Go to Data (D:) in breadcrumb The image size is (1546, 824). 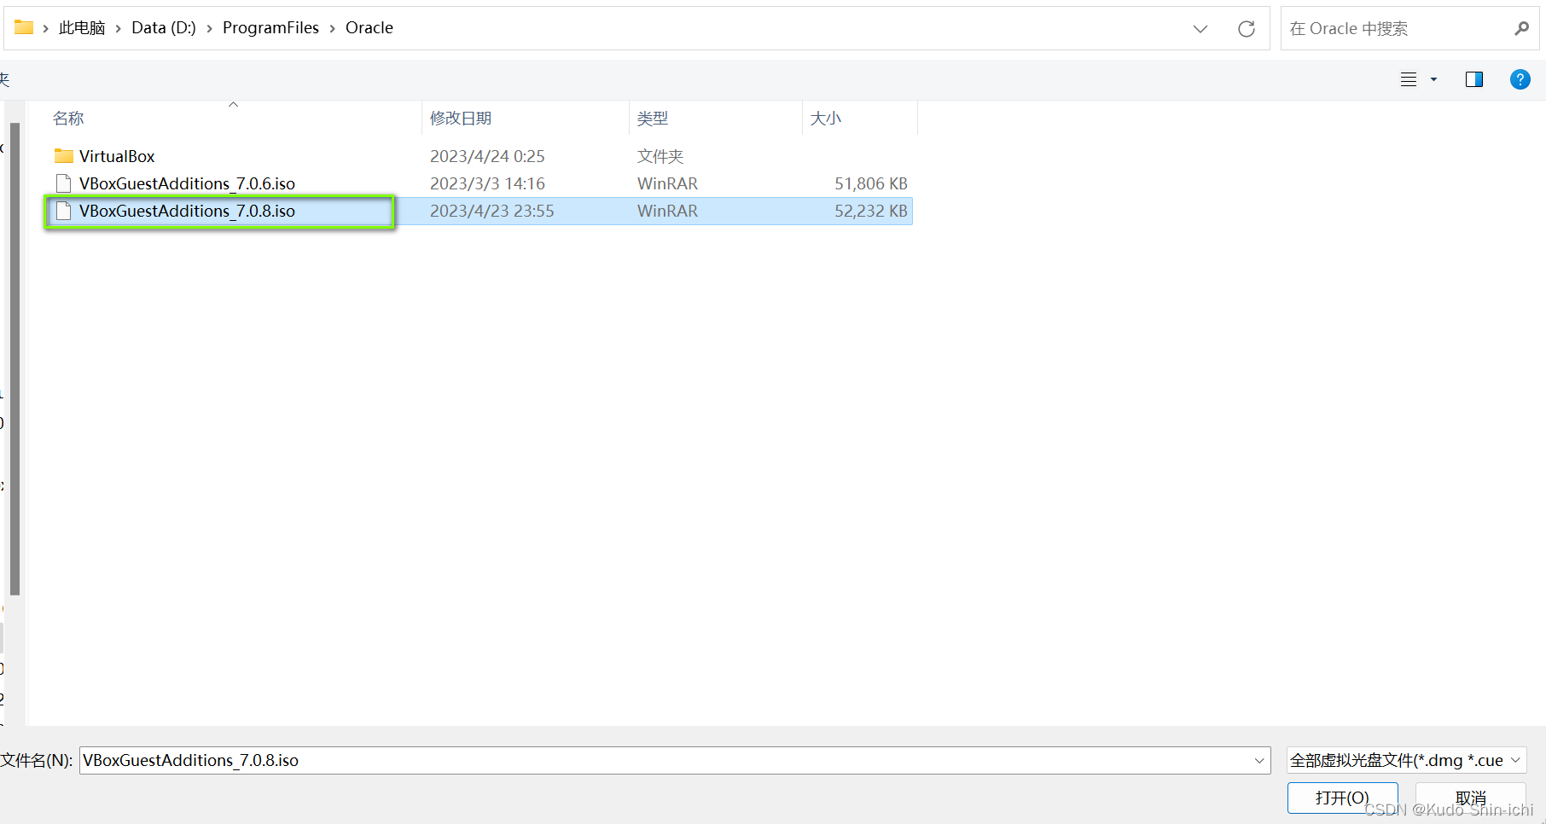click(x=164, y=28)
